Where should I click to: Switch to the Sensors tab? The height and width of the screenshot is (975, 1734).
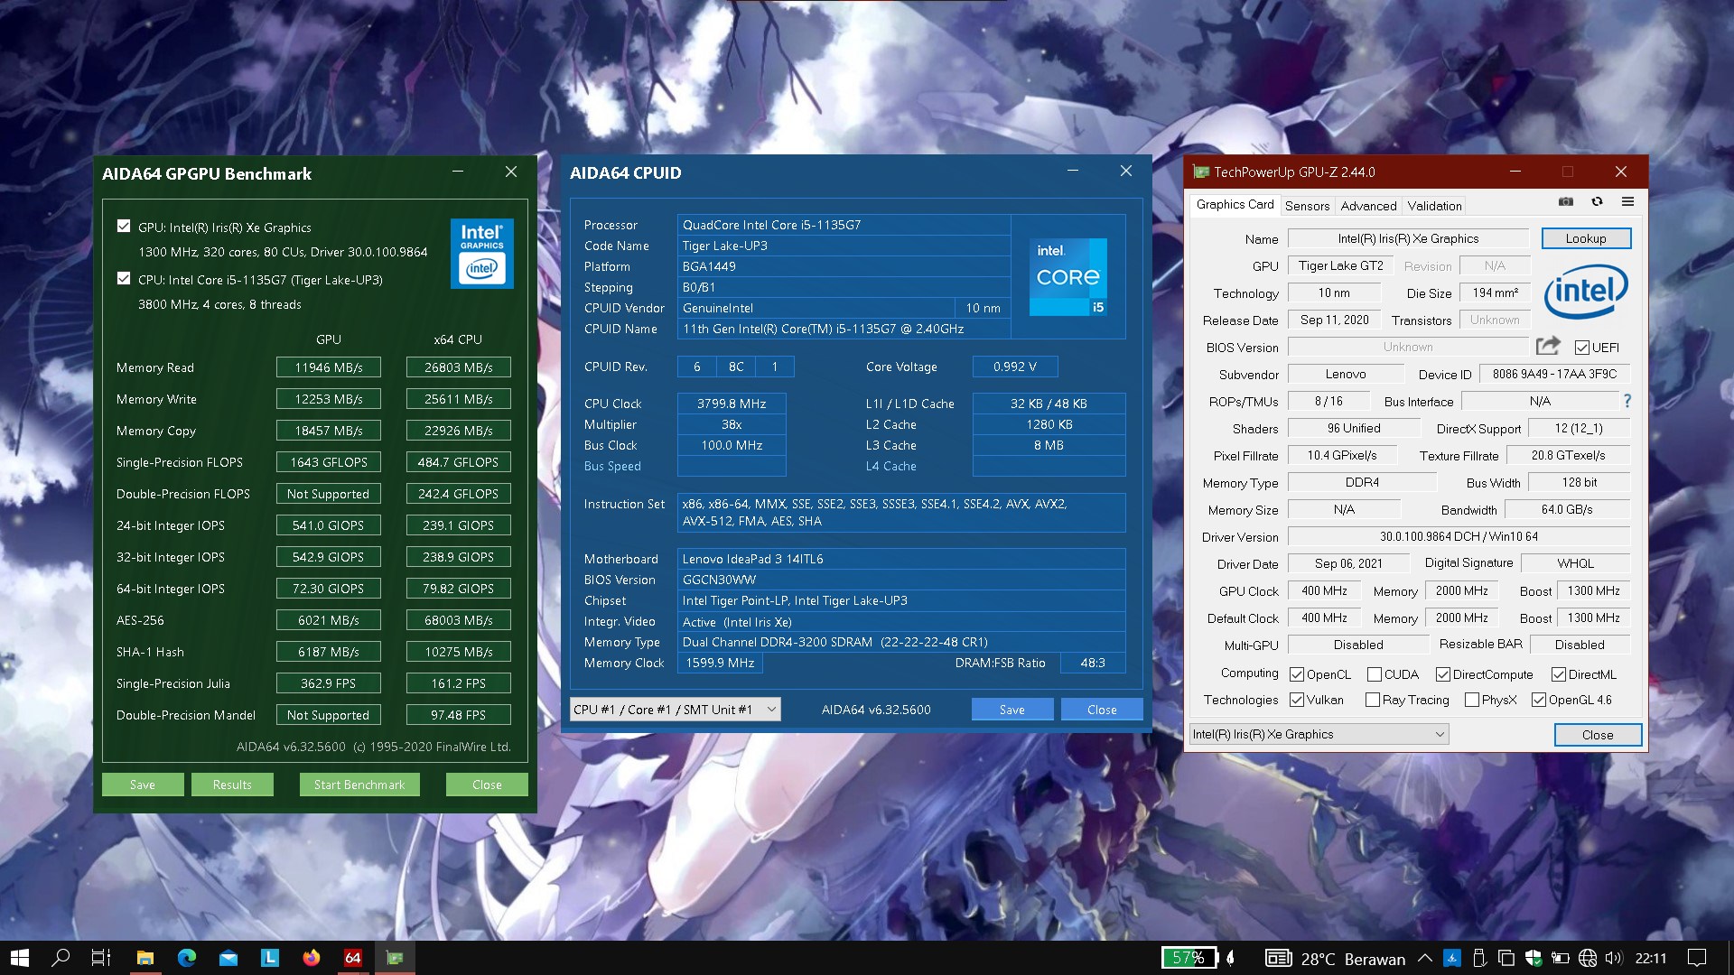(x=1307, y=206)
